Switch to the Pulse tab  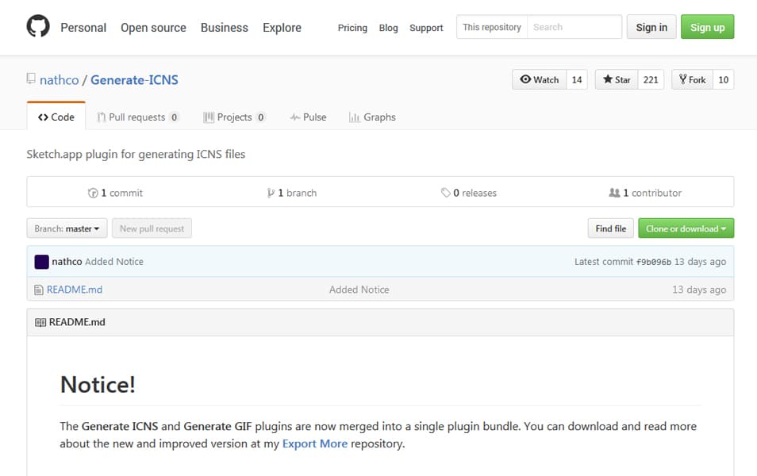(308, 117)
